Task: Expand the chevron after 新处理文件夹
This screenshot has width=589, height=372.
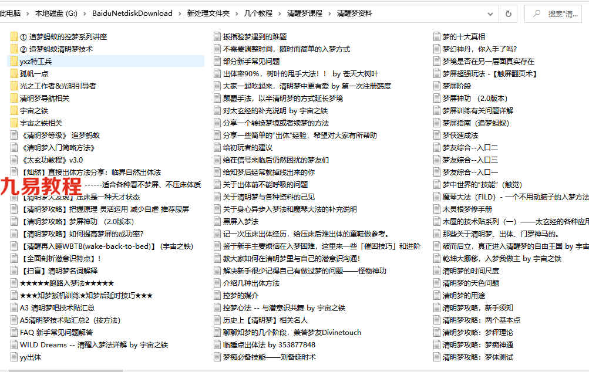Action: tap(237, 14)
